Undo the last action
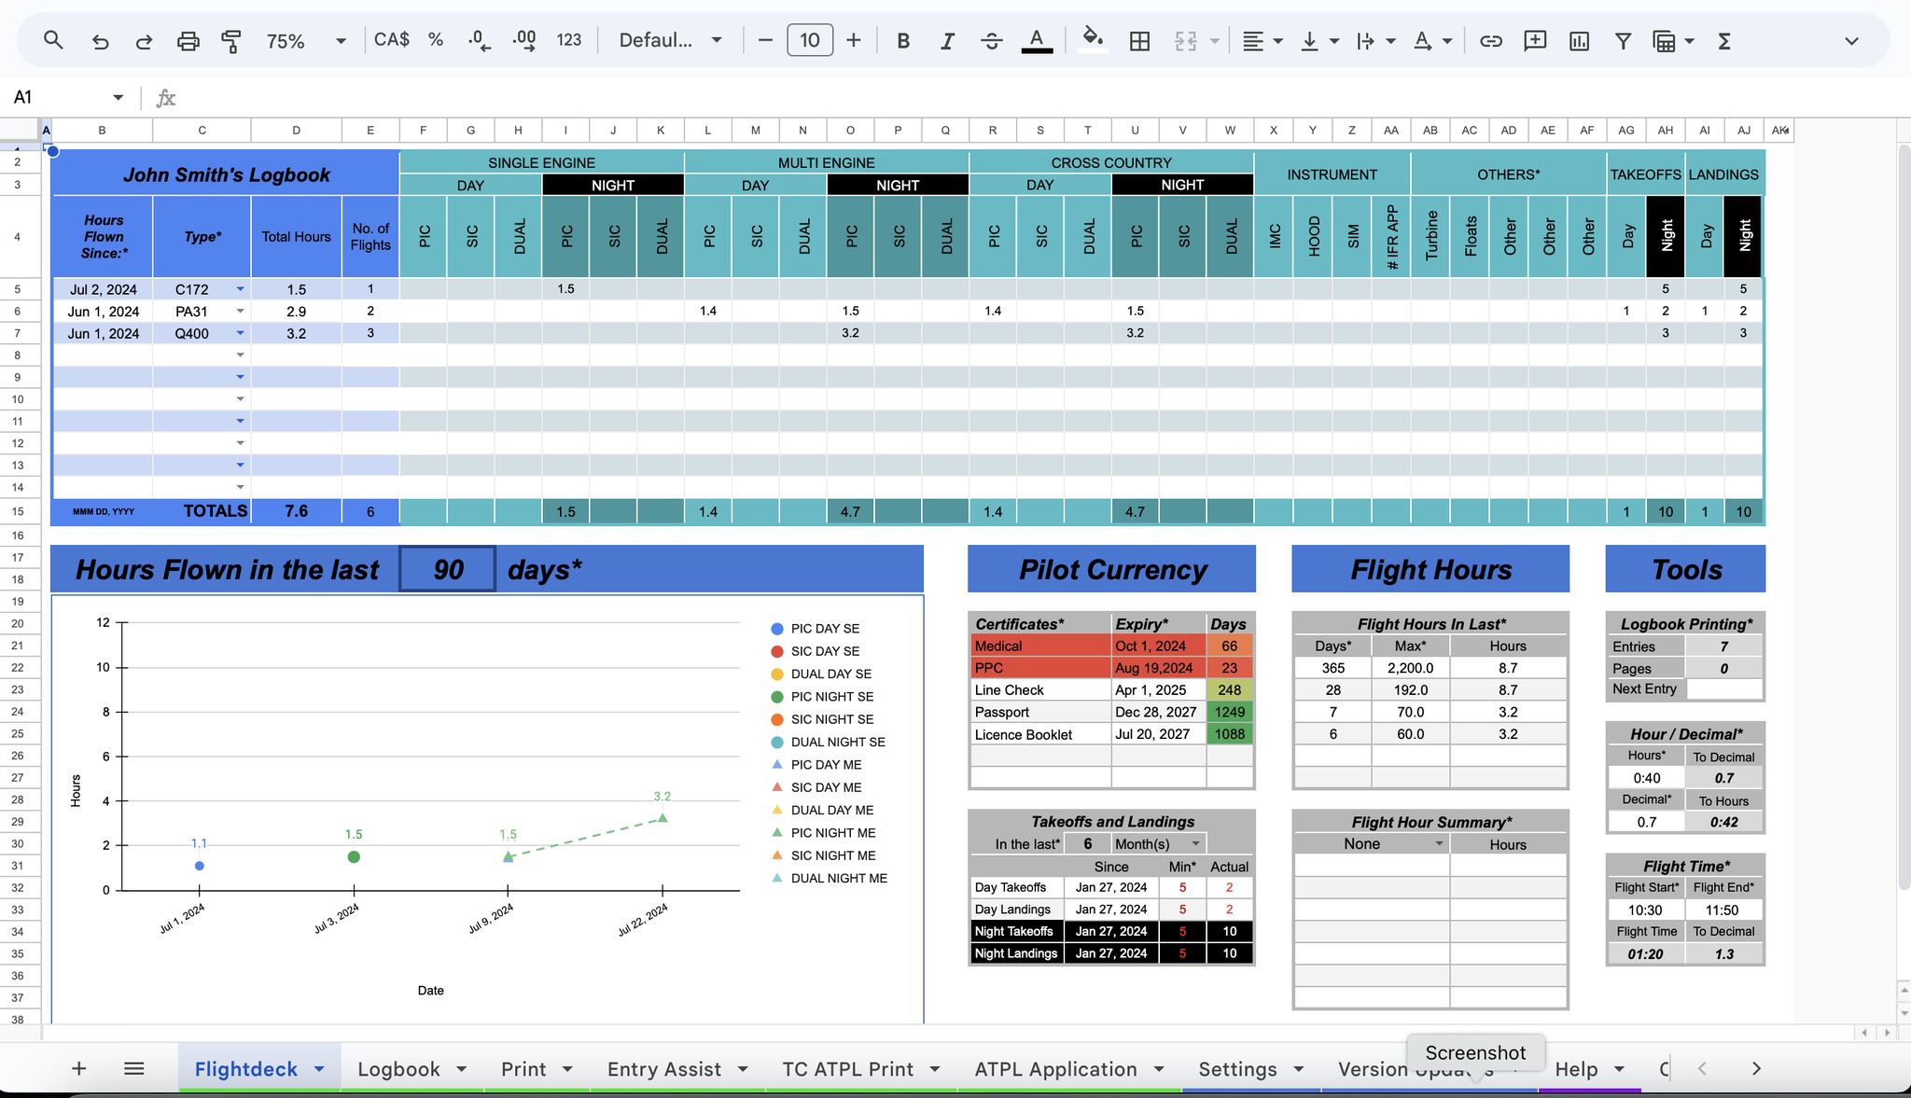This screenshot has width=1911, height=1098. click(100, 41)
